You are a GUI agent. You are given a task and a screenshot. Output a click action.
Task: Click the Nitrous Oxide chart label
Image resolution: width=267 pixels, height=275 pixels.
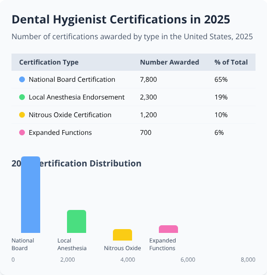[122, 248]
